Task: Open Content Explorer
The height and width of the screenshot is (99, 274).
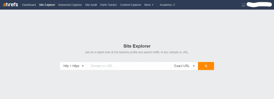Action: tap(131, 5)
